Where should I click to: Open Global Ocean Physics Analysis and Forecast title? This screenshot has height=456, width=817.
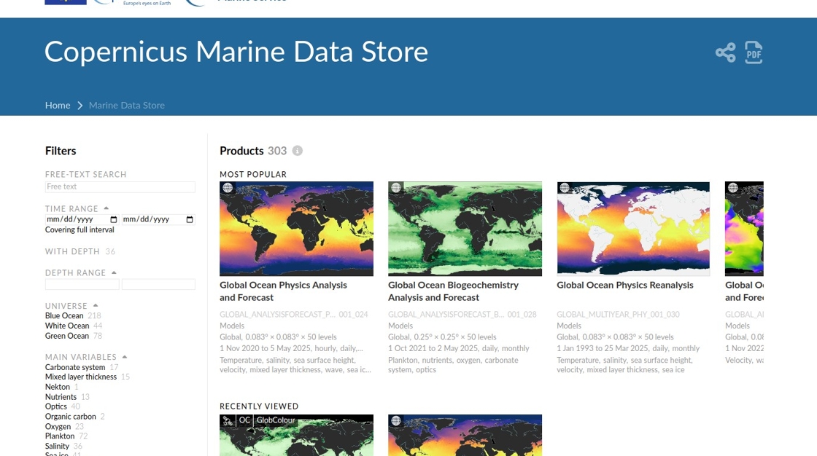point(283,291)
